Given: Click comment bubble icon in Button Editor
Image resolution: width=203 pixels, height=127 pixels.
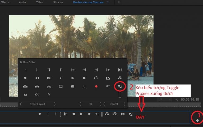Looking at the screenshot, I should pos(84,86).
